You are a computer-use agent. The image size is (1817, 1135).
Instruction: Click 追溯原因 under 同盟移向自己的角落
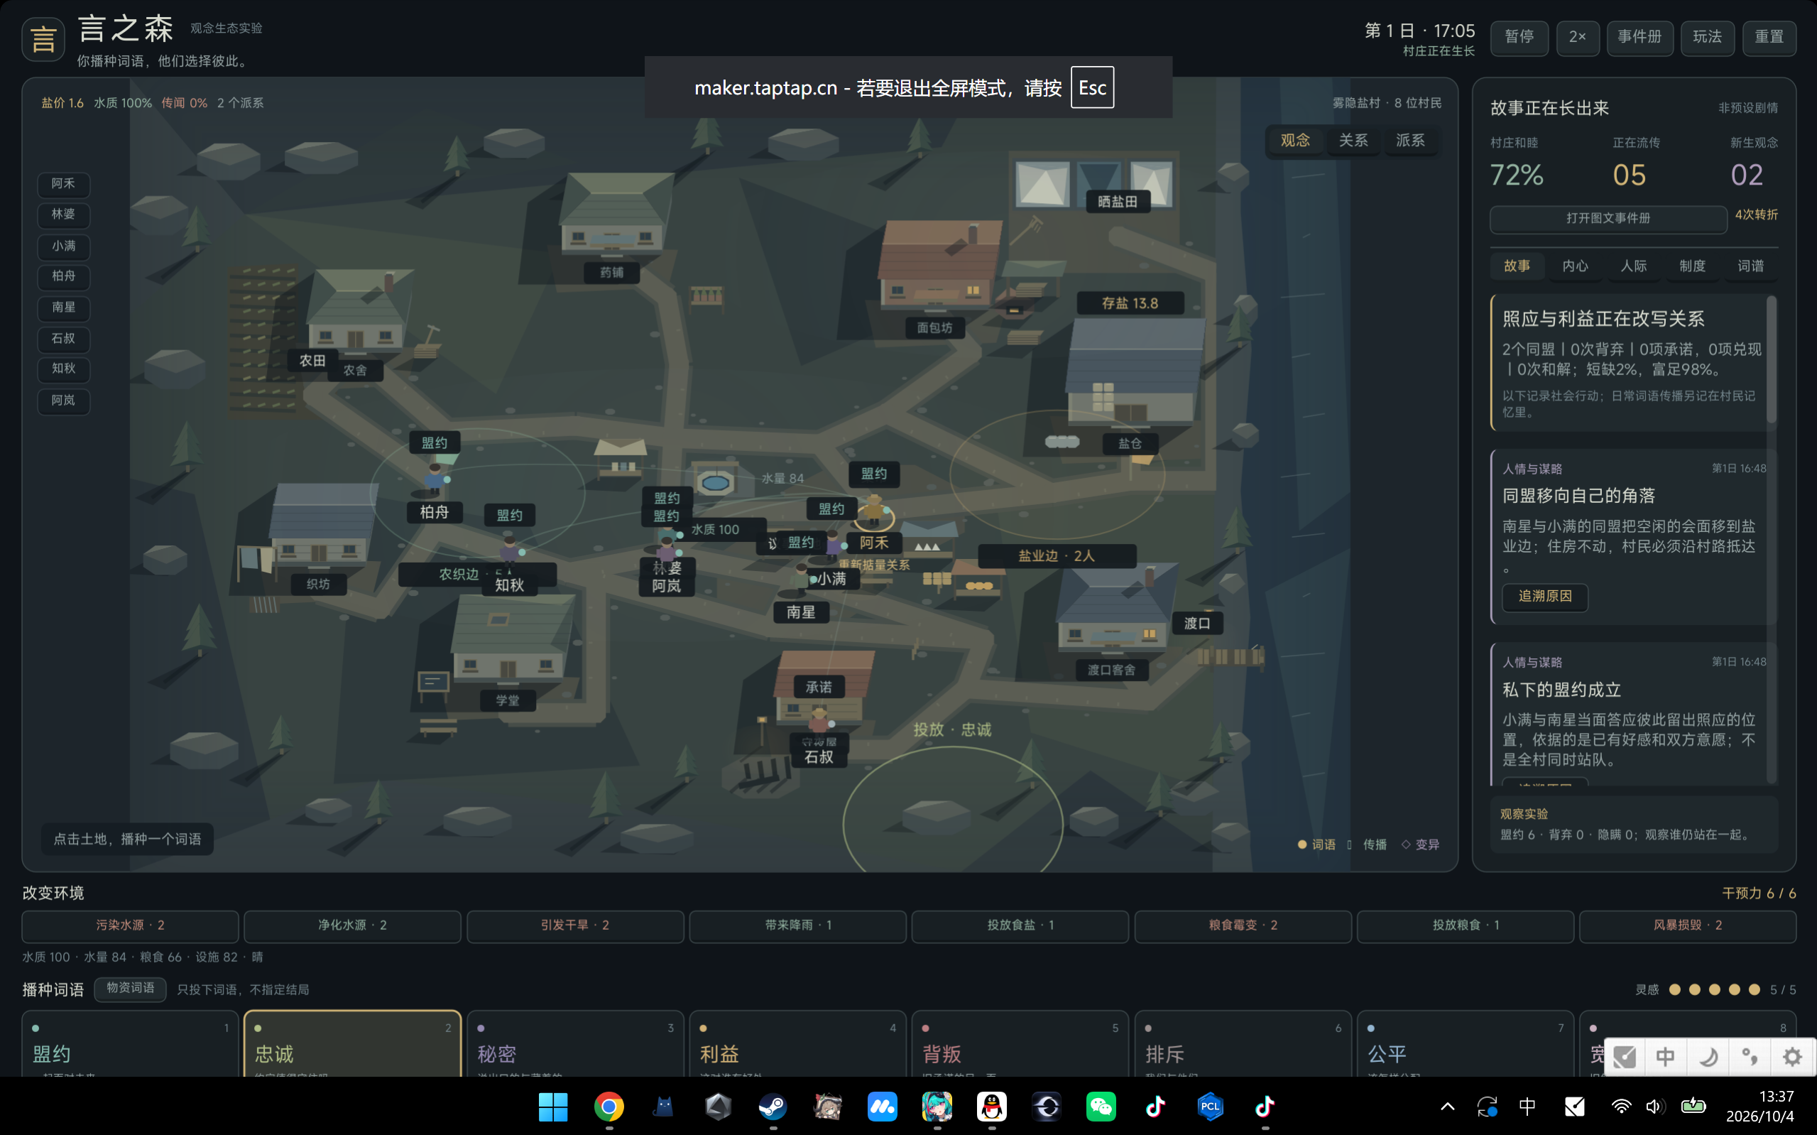click(x=1544, y=597)
